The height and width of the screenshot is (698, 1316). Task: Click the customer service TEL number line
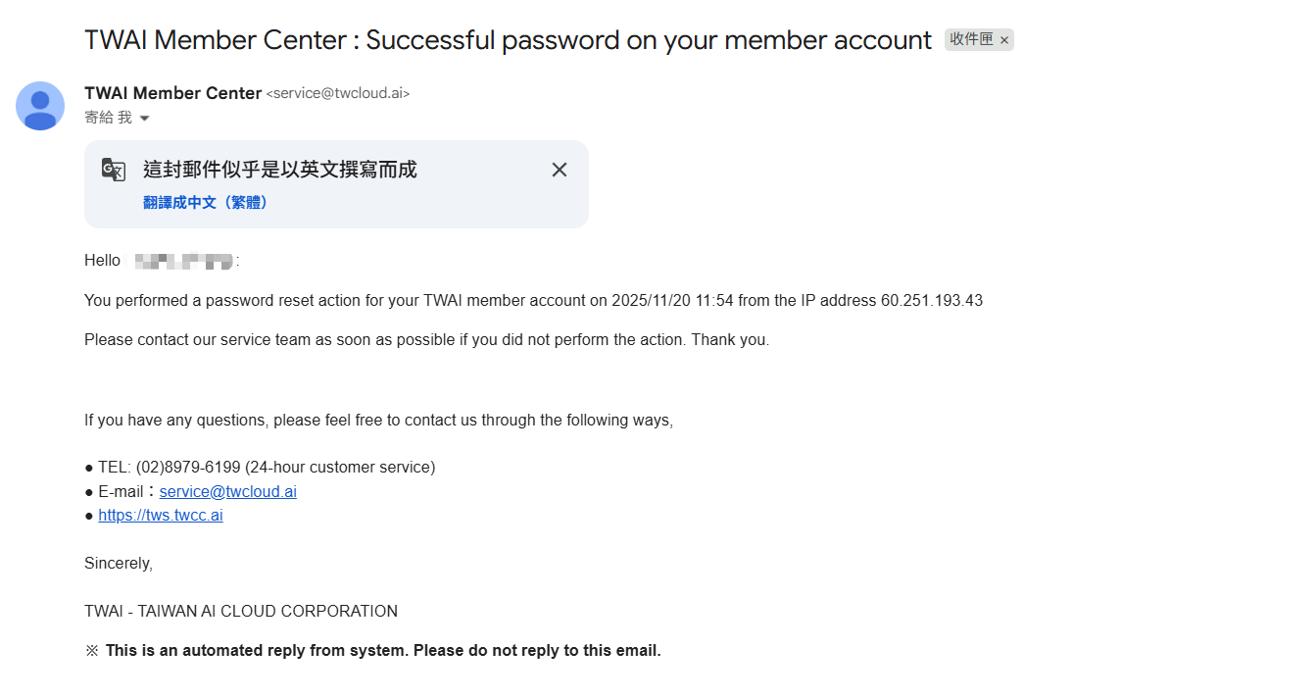click(267, 467)
